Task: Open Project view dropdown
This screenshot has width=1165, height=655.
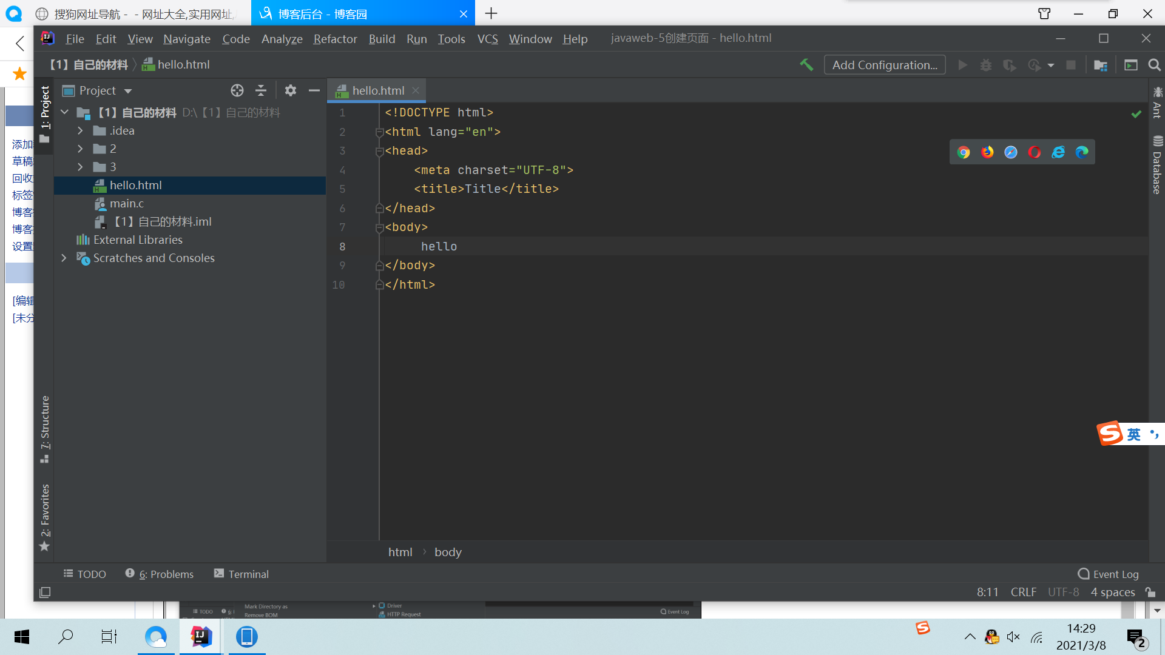Action: pos(128,91)
